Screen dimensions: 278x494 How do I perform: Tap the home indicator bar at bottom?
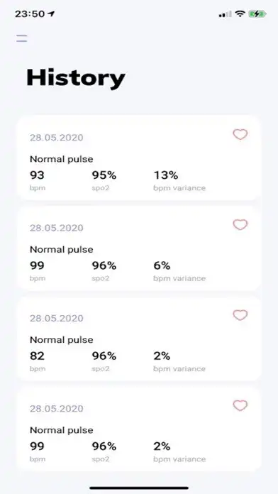[139, 488]
